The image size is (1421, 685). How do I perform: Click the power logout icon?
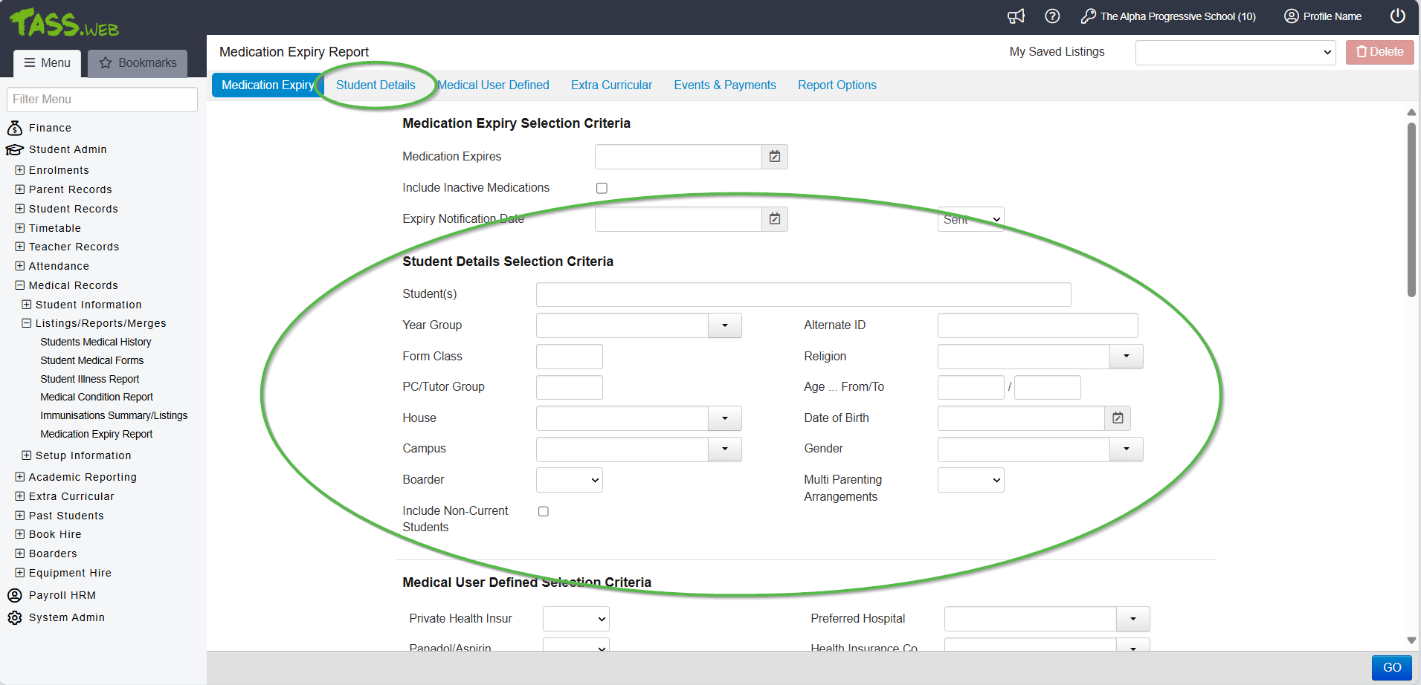(1398, 16)
